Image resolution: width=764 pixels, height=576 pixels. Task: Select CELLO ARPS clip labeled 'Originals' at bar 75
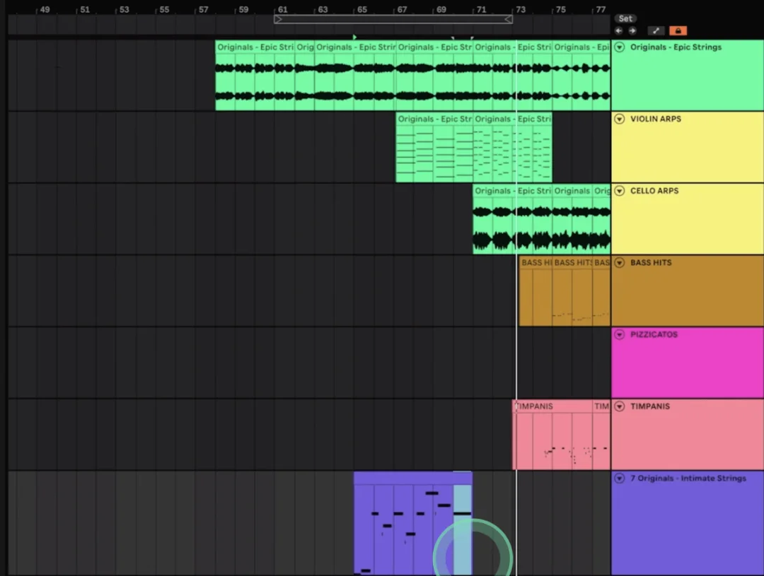[x=572, y=219]
